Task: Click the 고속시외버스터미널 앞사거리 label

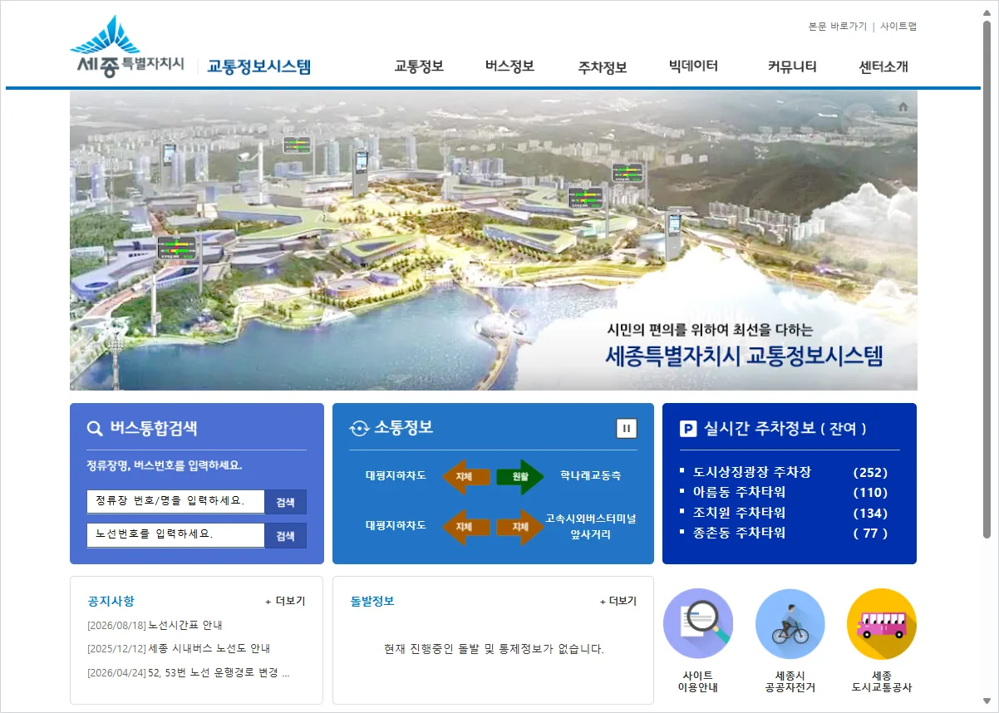Action: click(591, 527)
